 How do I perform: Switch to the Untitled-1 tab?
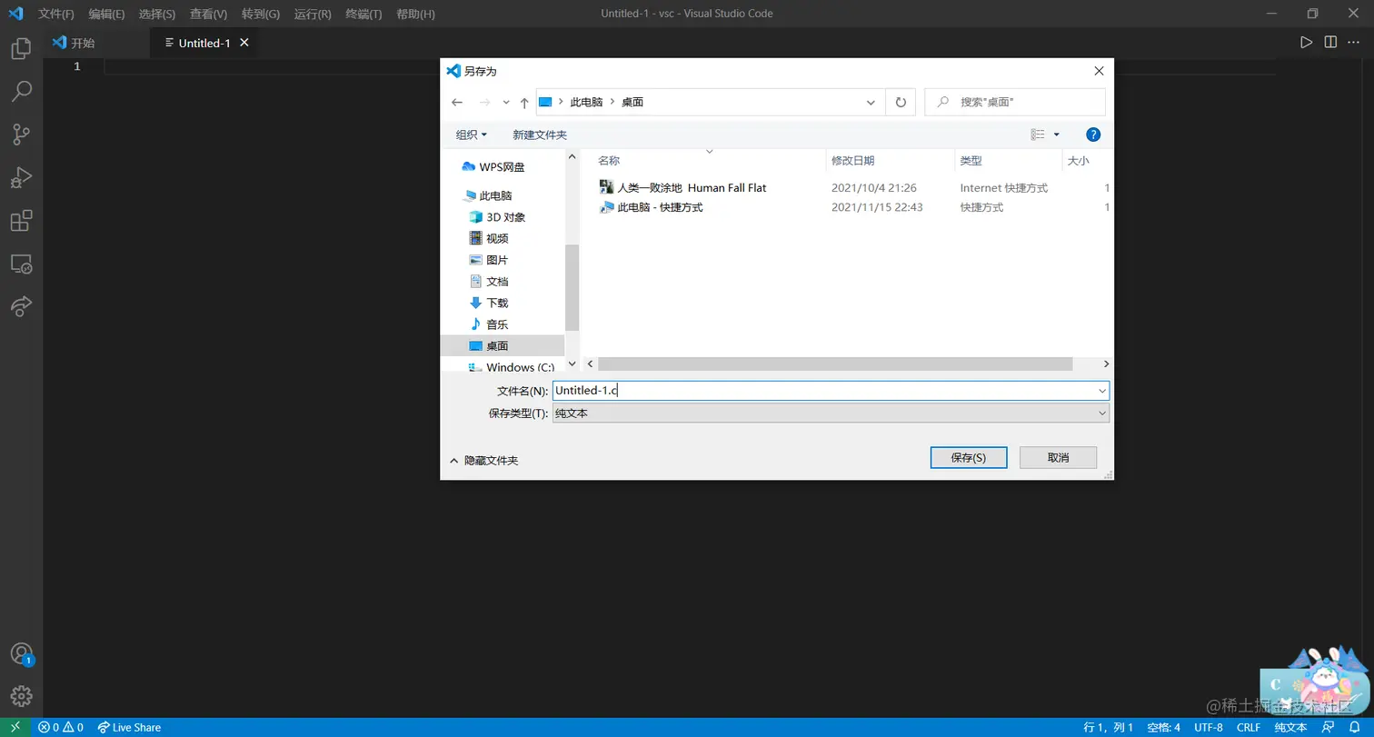coord(204,43)
